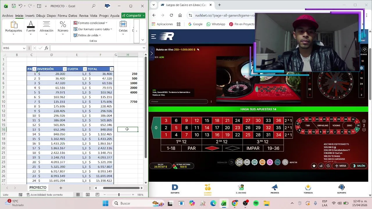Place bet on 1-18
The width and height of the screenshot is (372, 209).
[x=171, y=148]
